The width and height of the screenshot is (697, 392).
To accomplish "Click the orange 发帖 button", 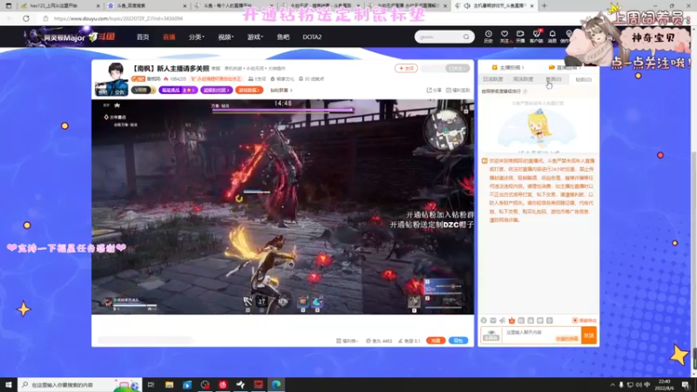I will [x=406, y=68].
